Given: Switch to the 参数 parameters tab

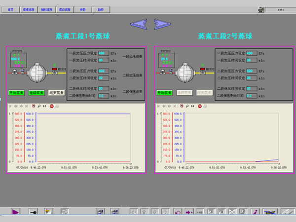Looking at the screenshot, I should (x=83, y=9).
